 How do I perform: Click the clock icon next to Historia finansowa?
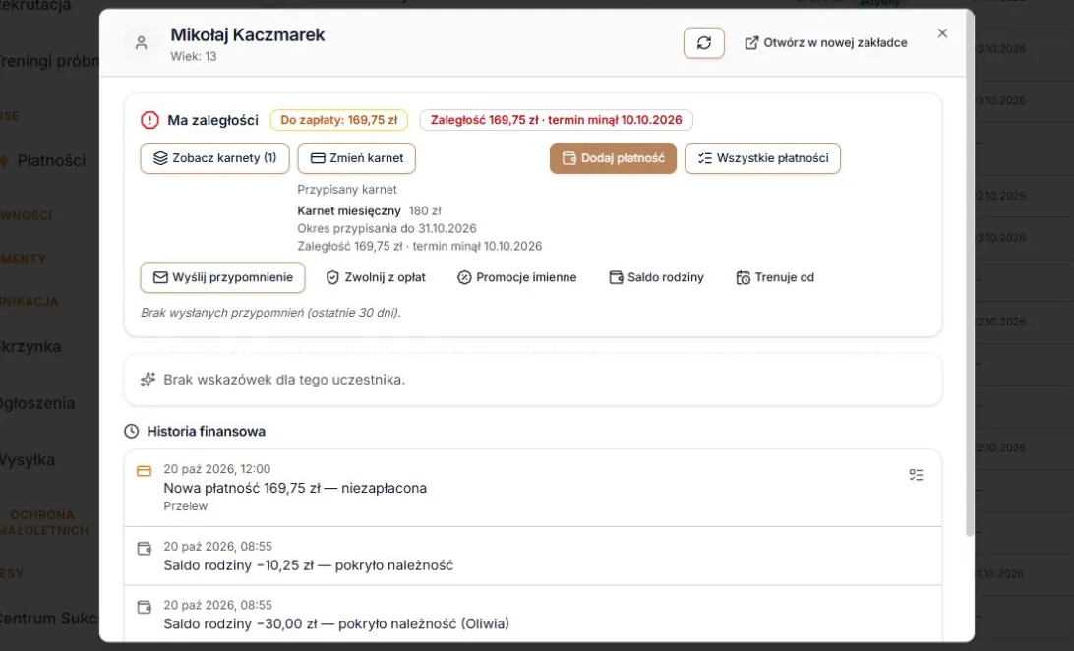[132, 432]
